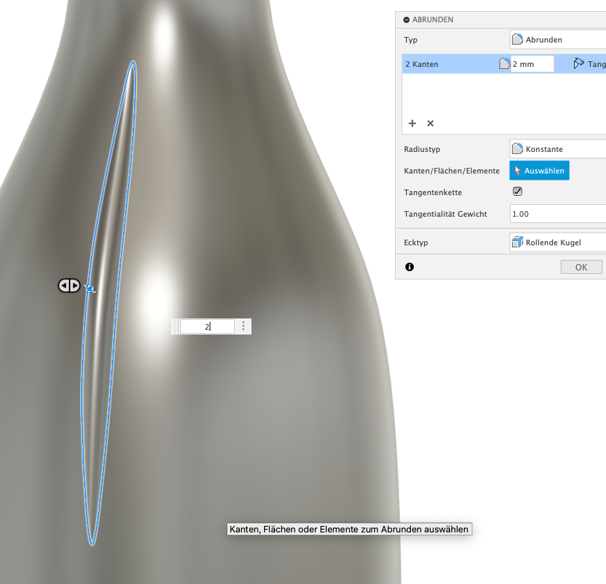The image size is (606, 584).
Task: Open the Ecktyp dropdown showing Rollende Kugel
Action: [x=557, y=243]
